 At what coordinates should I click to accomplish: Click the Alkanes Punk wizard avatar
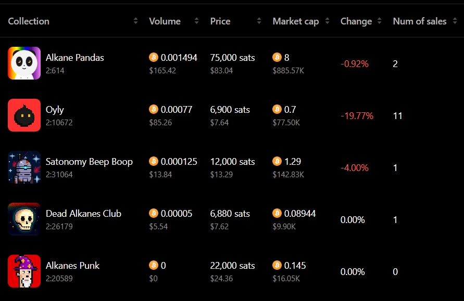[x=24, y=271]
